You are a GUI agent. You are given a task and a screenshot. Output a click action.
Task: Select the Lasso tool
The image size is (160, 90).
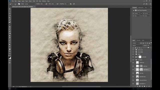click(10, 13)
